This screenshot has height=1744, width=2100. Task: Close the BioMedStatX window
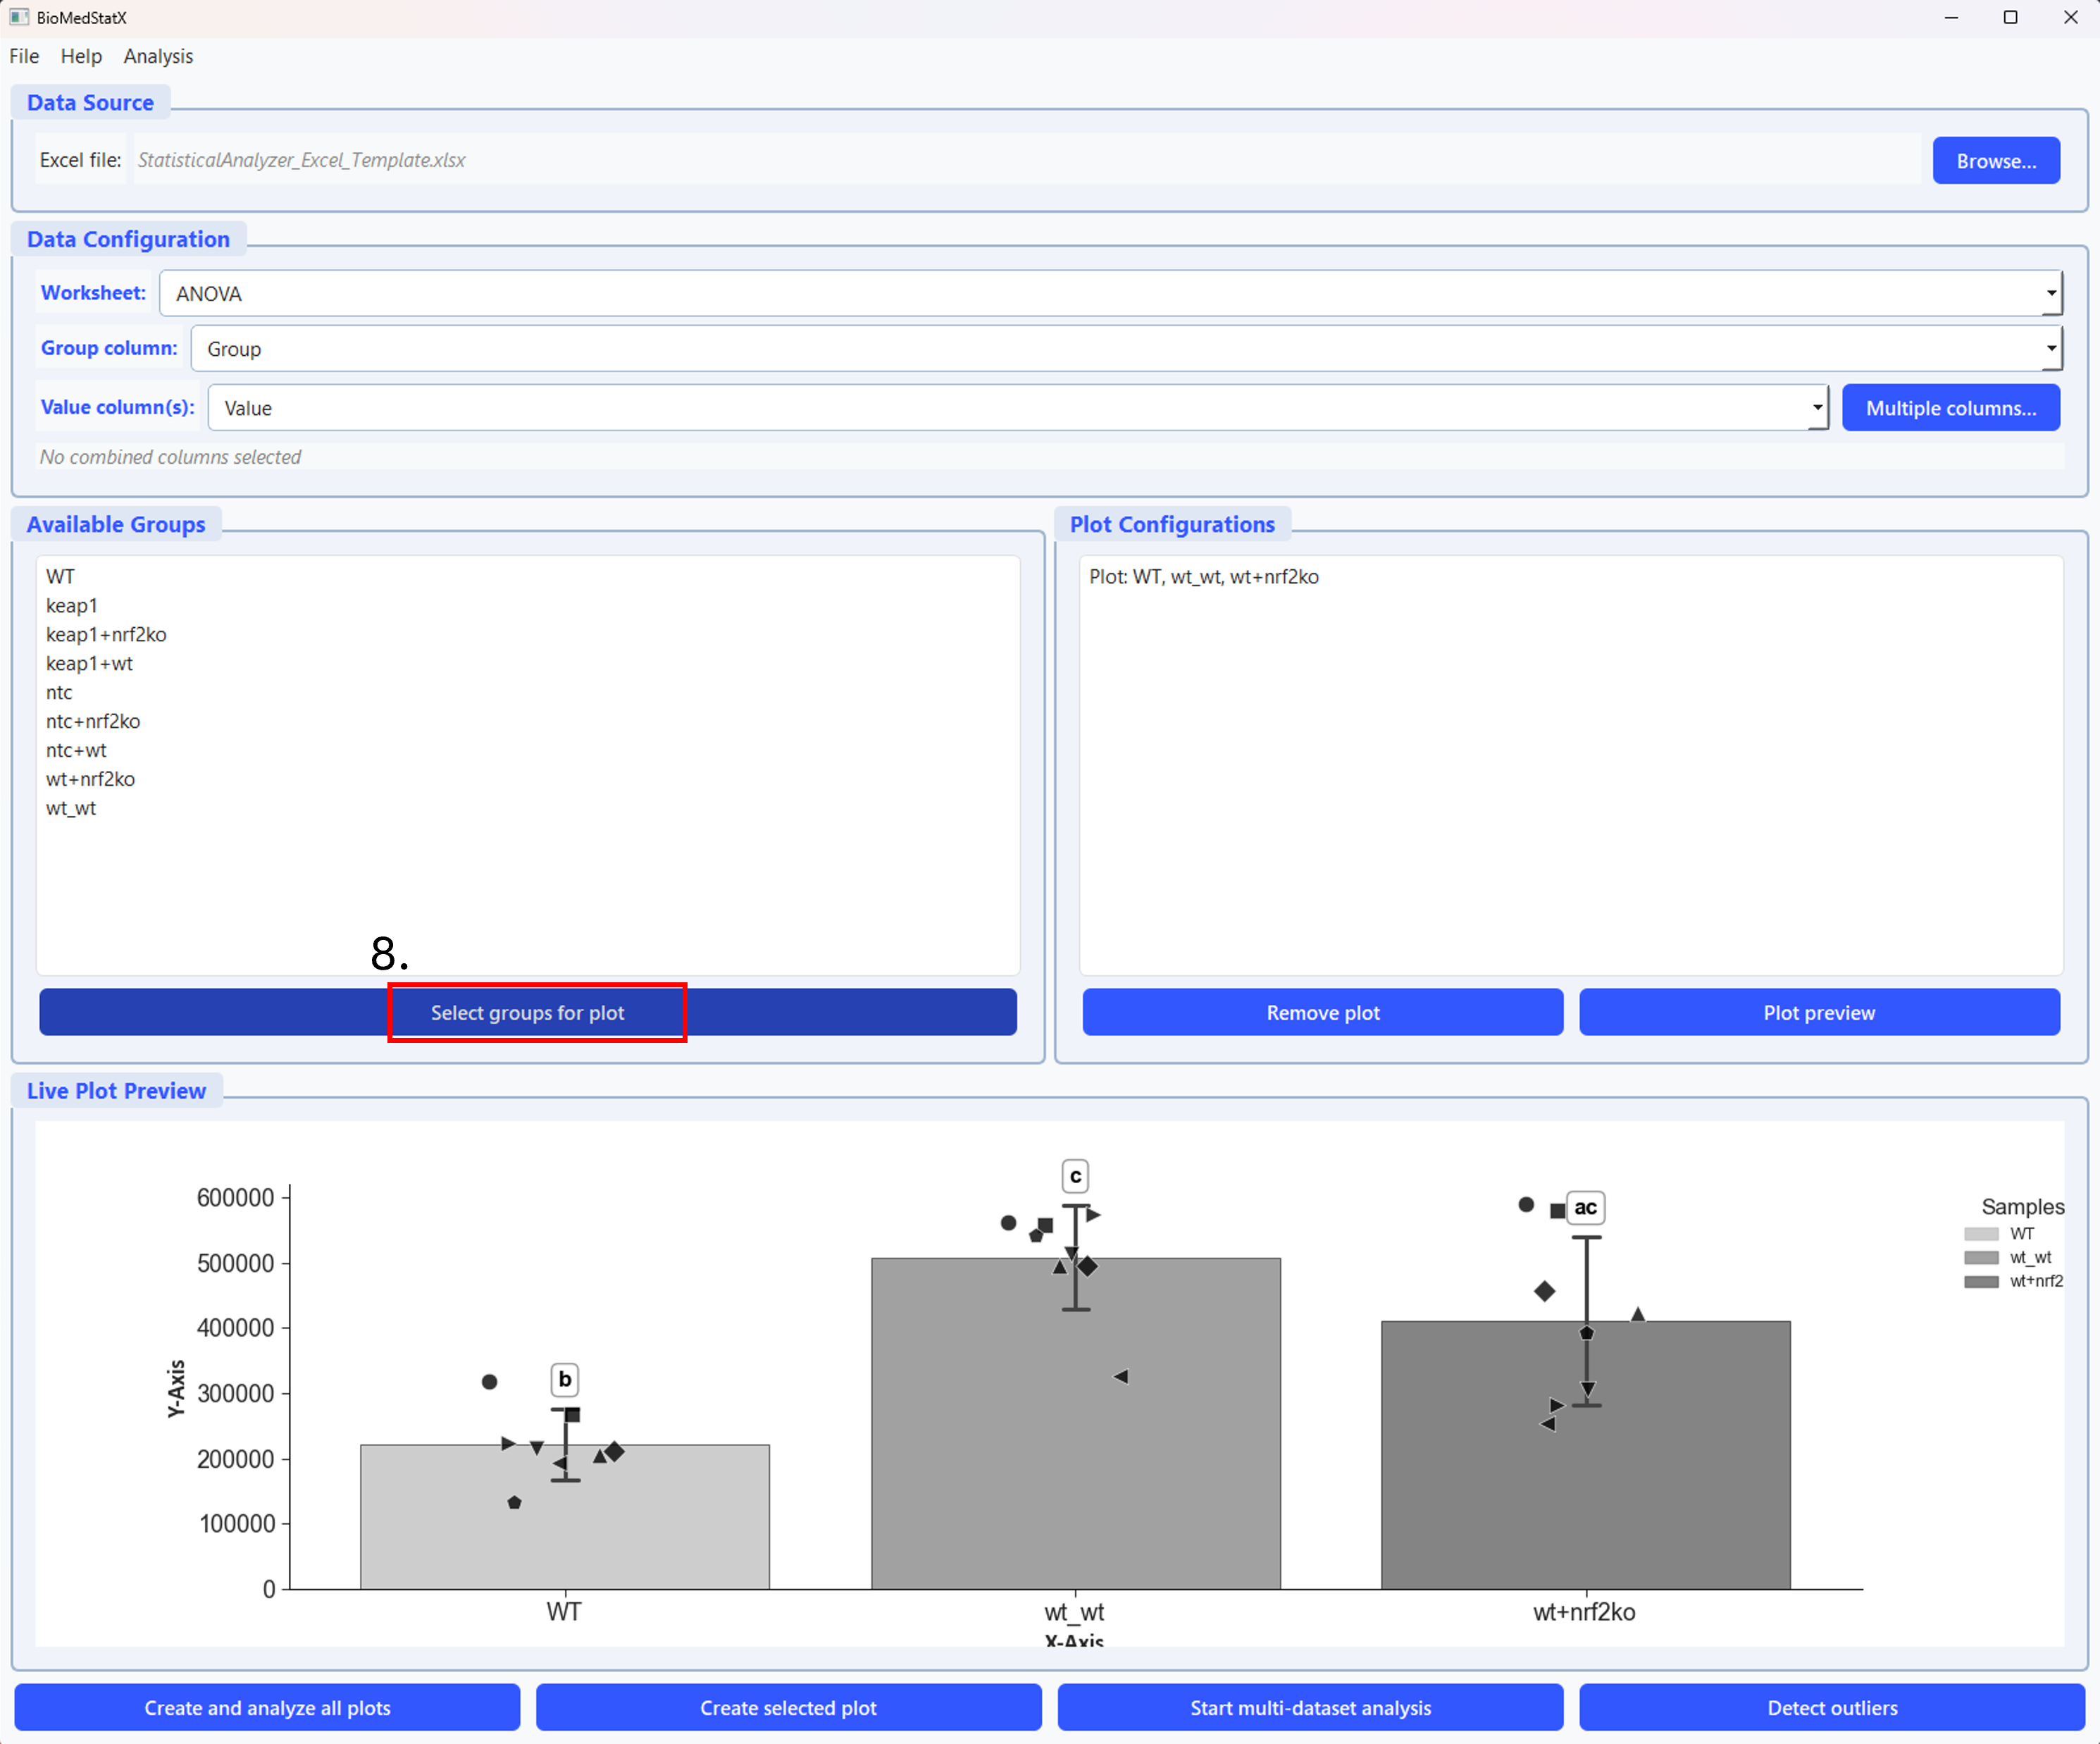tap(2070, 17)
